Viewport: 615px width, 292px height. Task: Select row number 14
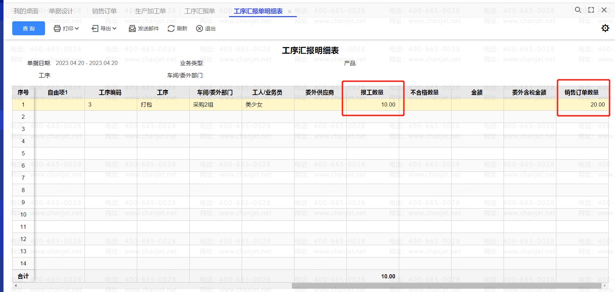(x=23, y=263)
